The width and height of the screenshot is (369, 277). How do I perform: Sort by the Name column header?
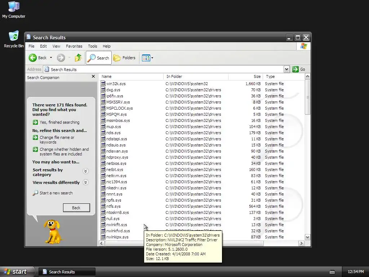[x=131, y=76]
